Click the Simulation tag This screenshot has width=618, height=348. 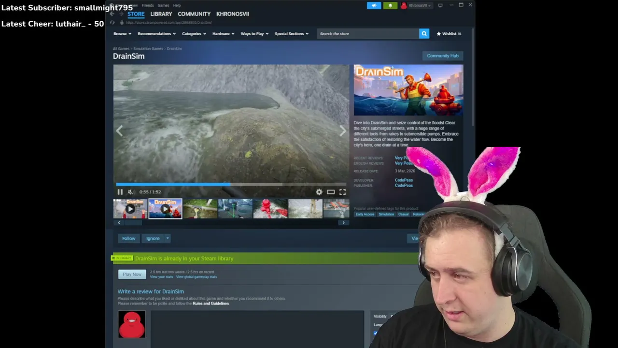click(386, 214)
